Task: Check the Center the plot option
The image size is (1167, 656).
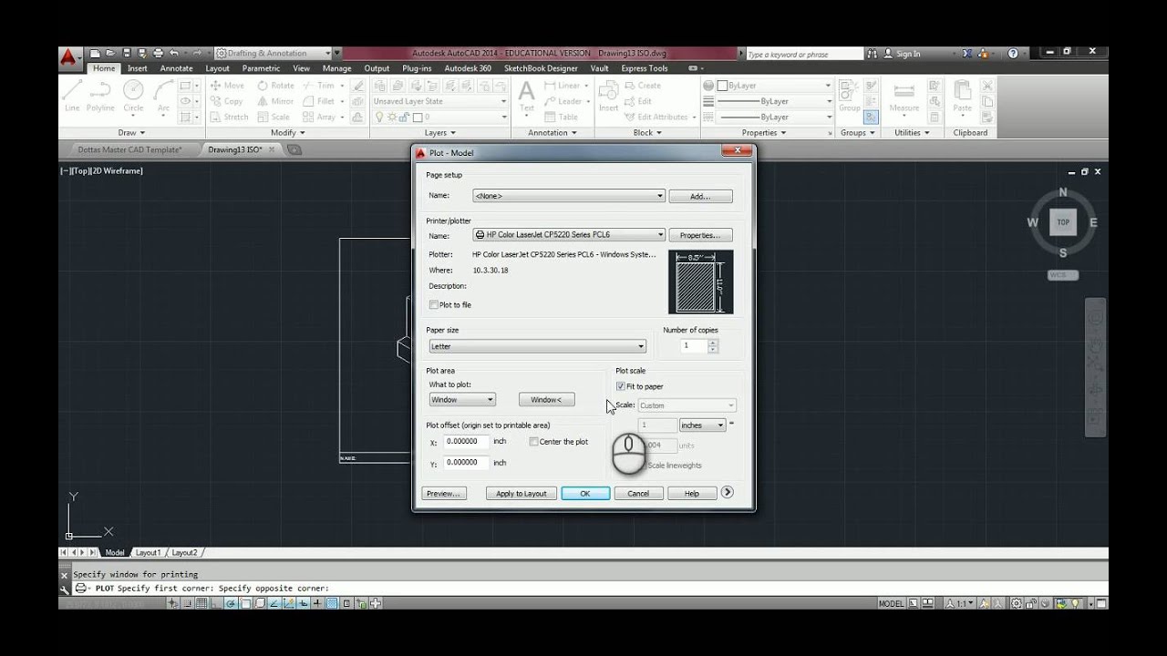Action: [533, 442]
